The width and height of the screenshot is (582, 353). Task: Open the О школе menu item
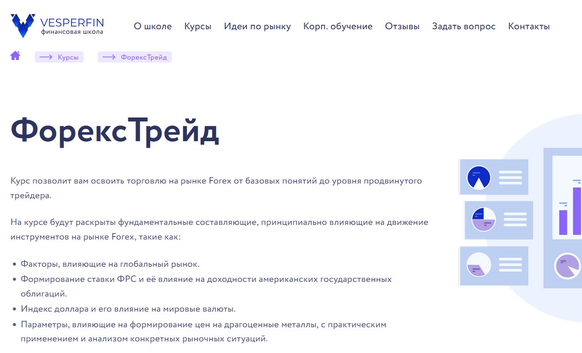pos(153,26)
